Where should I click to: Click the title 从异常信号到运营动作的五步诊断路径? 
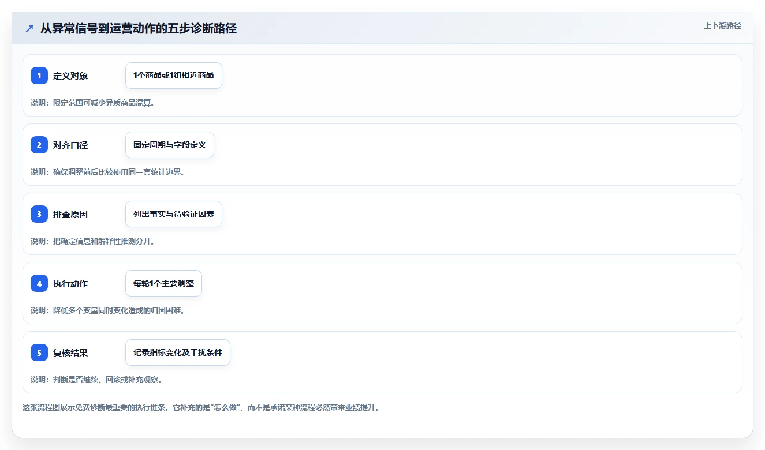pyautogui.click(x=139, y=28)
